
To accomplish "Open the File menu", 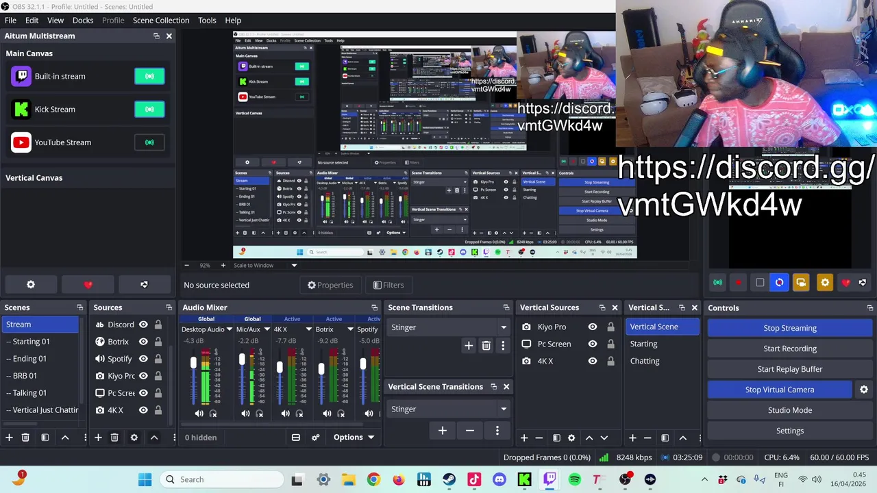I will click(10, 21).
